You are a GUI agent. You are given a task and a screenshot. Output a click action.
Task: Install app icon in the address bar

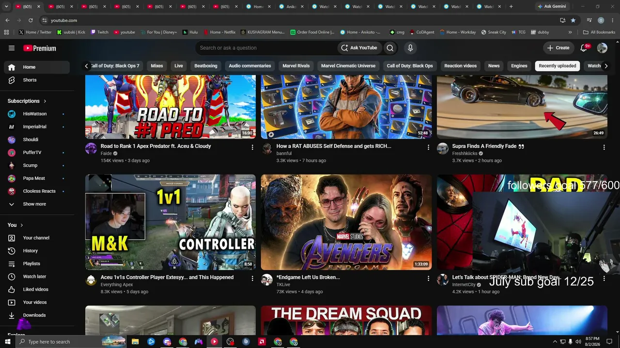tap(562, 20)
